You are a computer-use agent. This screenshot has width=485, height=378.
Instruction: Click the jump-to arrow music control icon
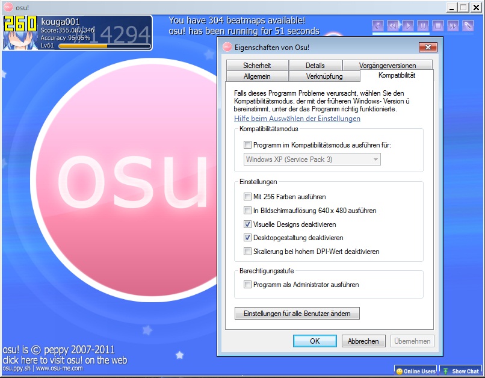[x=378, y=25]
